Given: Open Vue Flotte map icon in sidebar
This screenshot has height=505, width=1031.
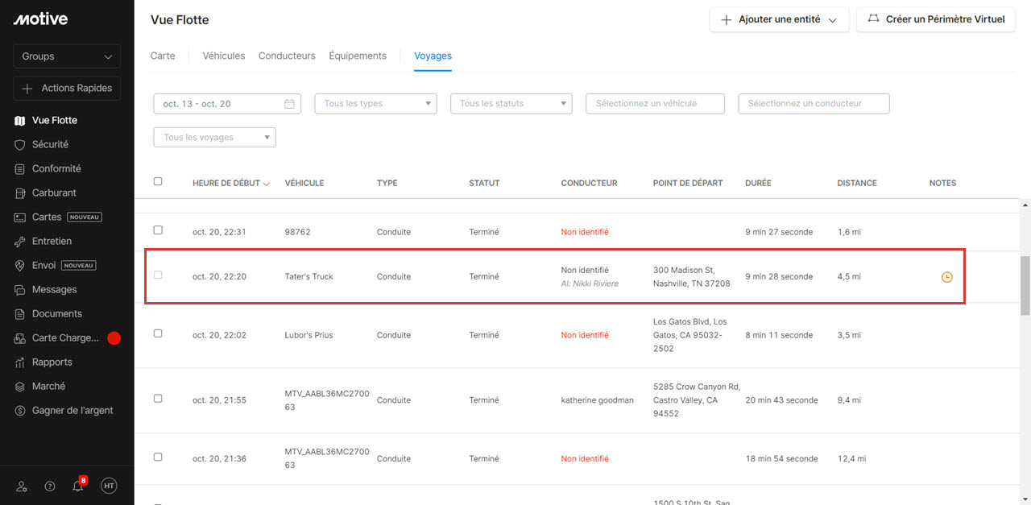Looking at the screenshot, I should pos(20,121).
